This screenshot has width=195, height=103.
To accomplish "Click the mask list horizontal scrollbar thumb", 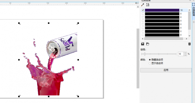I will [163, 39].
